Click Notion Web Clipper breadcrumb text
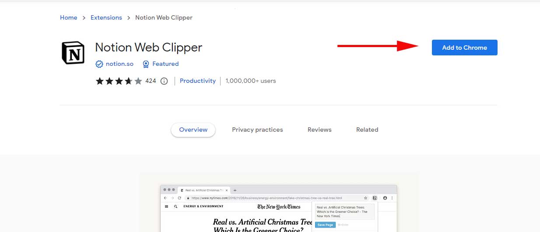The height and width of the screenshot is (232, 540). click(164, 17)
